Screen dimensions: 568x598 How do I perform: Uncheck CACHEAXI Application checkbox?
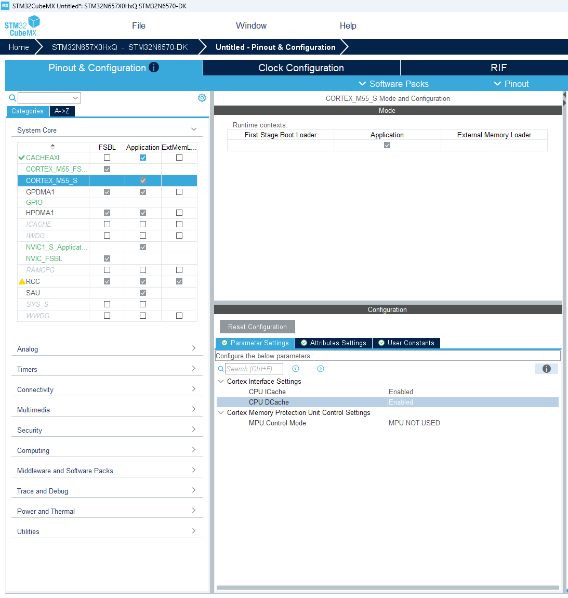[x=143, y=158]
